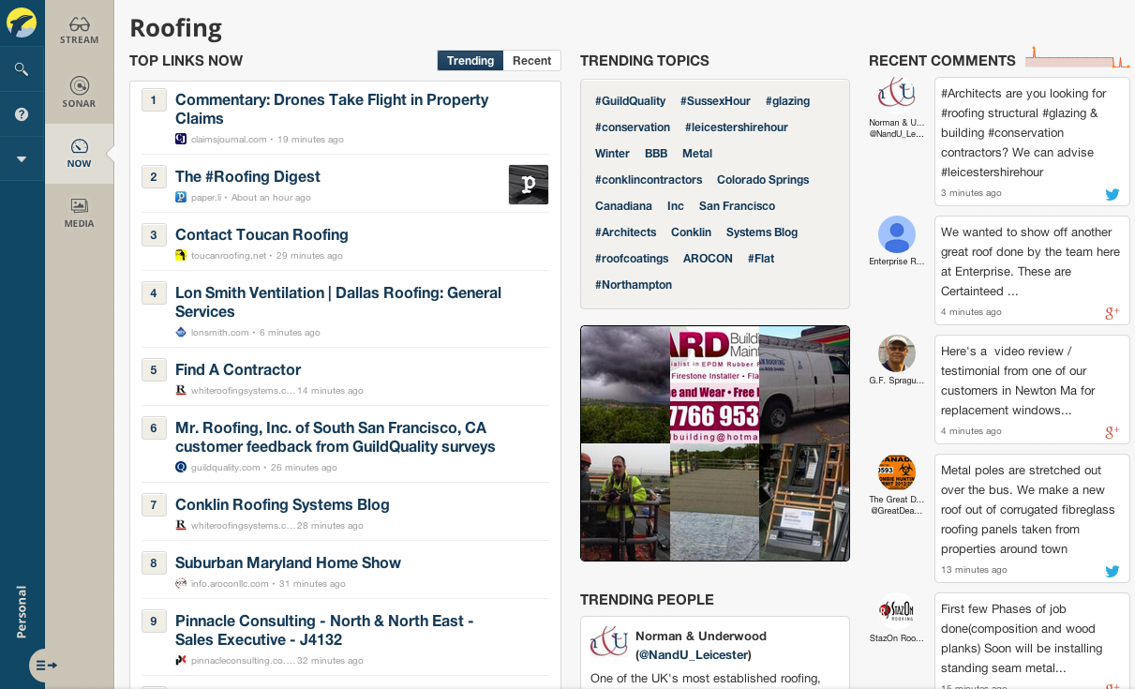
Task: Click the claimsjournal.com source favicon
Action: pyautogui.click(x=181, y=139)
